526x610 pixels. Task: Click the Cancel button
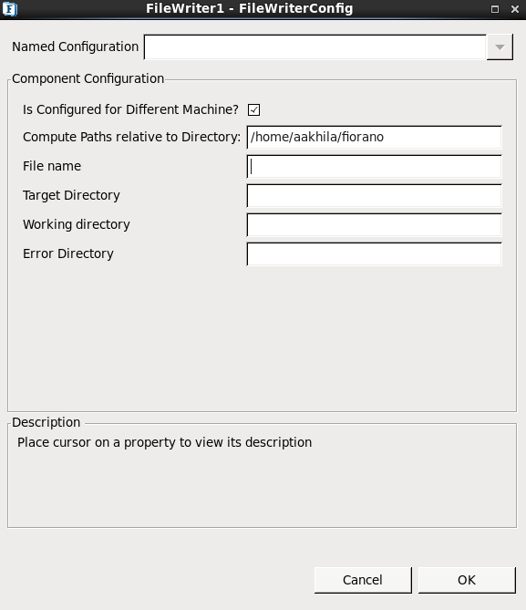coord(363,580)
